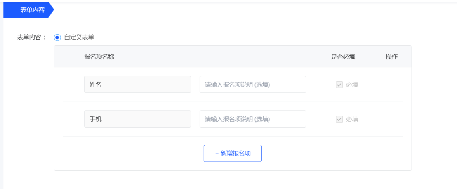Click the 必填 label text in the 手机 row
Screen dimensions: 457x189
tap(352, 119)
